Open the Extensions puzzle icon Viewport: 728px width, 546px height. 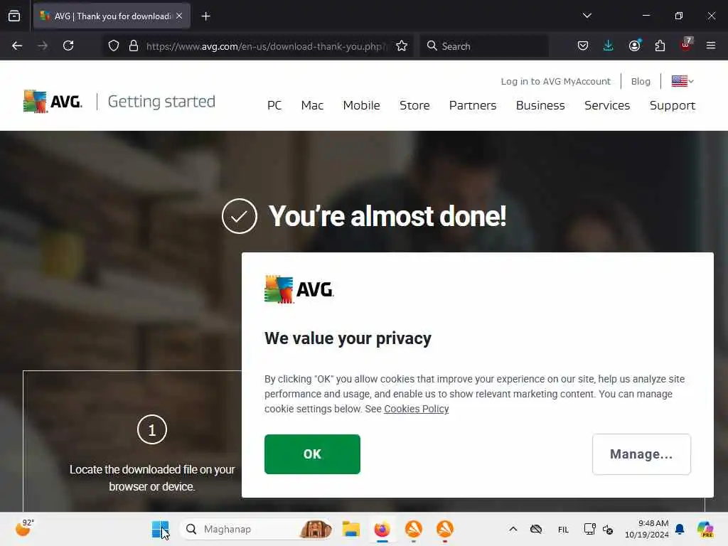660,46
